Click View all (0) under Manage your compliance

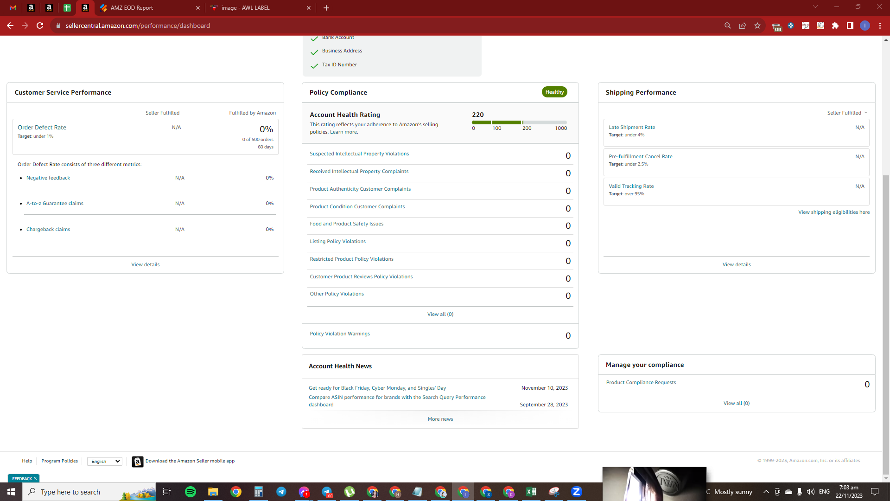(737, 404)
